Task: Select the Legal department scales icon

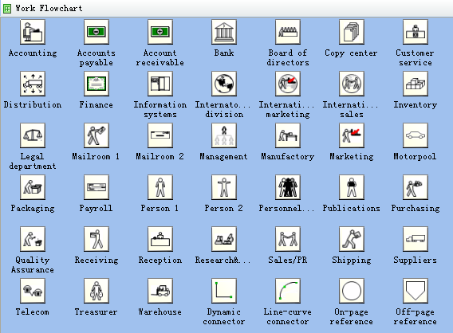Action: [x=33, y=135]
